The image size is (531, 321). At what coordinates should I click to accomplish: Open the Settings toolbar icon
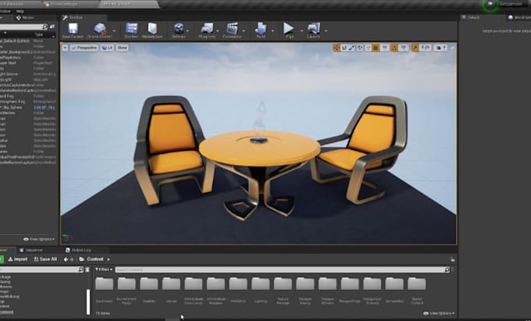click(x=179, y=29)
